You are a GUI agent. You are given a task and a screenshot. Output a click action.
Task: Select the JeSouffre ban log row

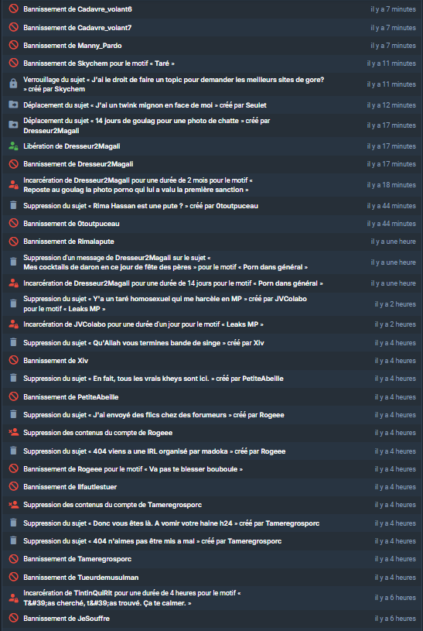[x=212, y=618]
